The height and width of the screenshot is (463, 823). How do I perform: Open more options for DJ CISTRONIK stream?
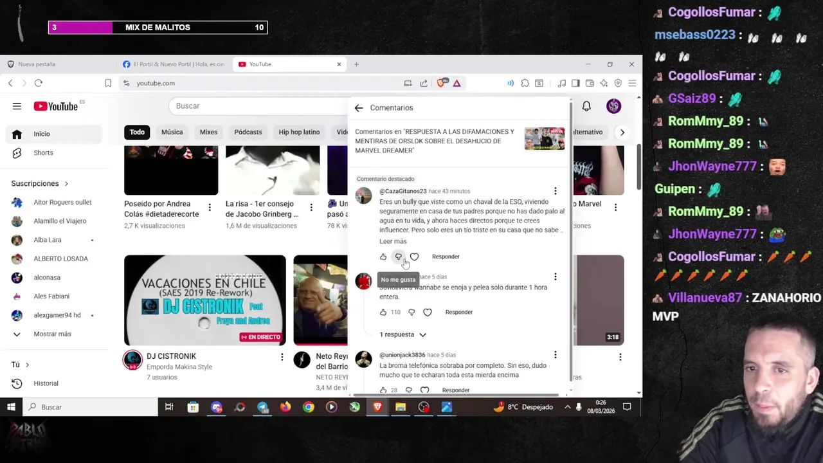282,356
